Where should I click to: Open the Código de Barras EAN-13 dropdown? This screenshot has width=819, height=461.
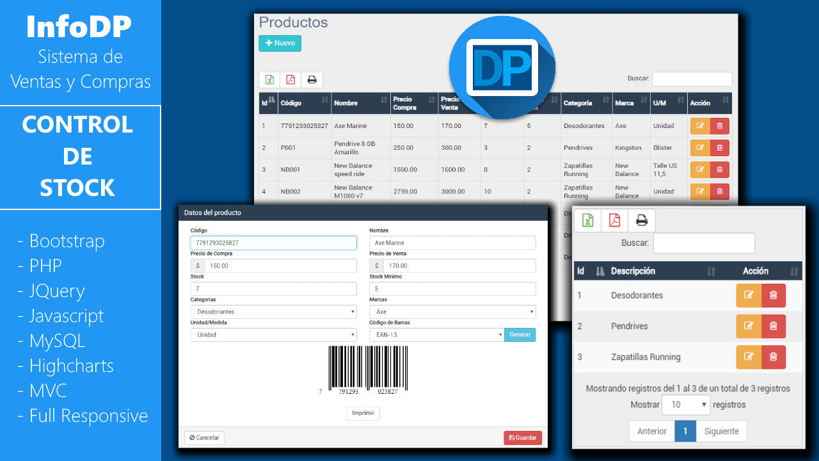tap(437, 335)
